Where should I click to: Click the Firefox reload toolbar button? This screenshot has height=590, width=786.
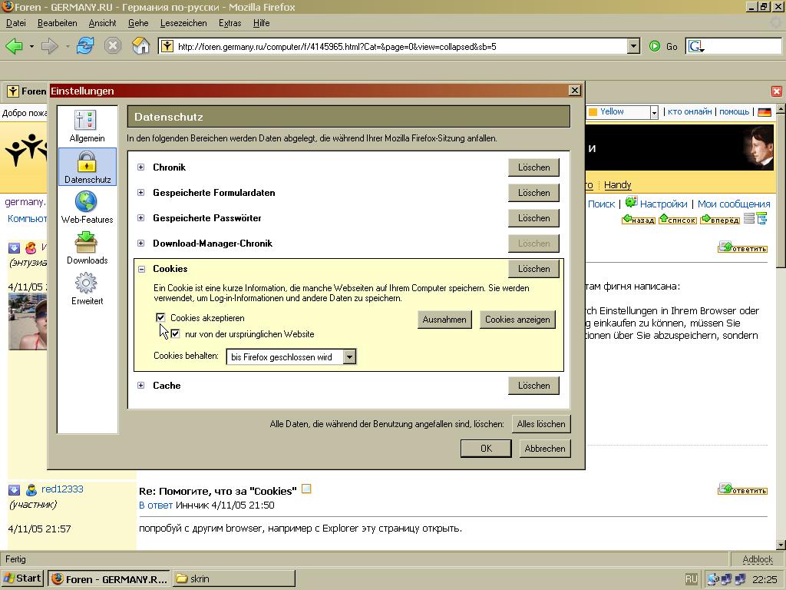[84, 46]
